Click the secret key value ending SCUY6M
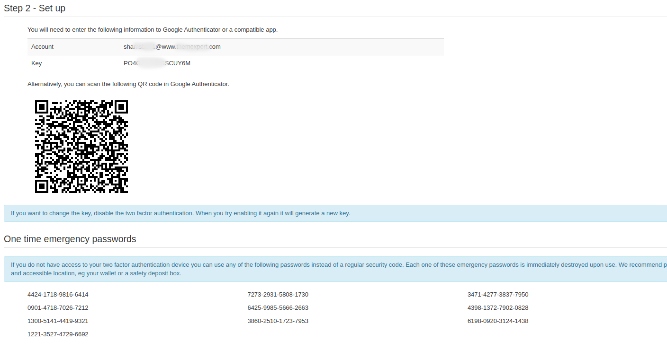This screenshot has height=359, width=667. click(x=157, y=63)
